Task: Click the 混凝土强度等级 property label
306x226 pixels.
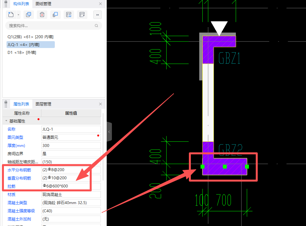Action: (x=21, y=211)
